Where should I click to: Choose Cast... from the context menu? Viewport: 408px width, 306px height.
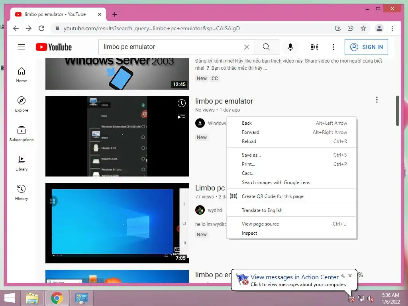pyautogui.click(x=291, y=173)
